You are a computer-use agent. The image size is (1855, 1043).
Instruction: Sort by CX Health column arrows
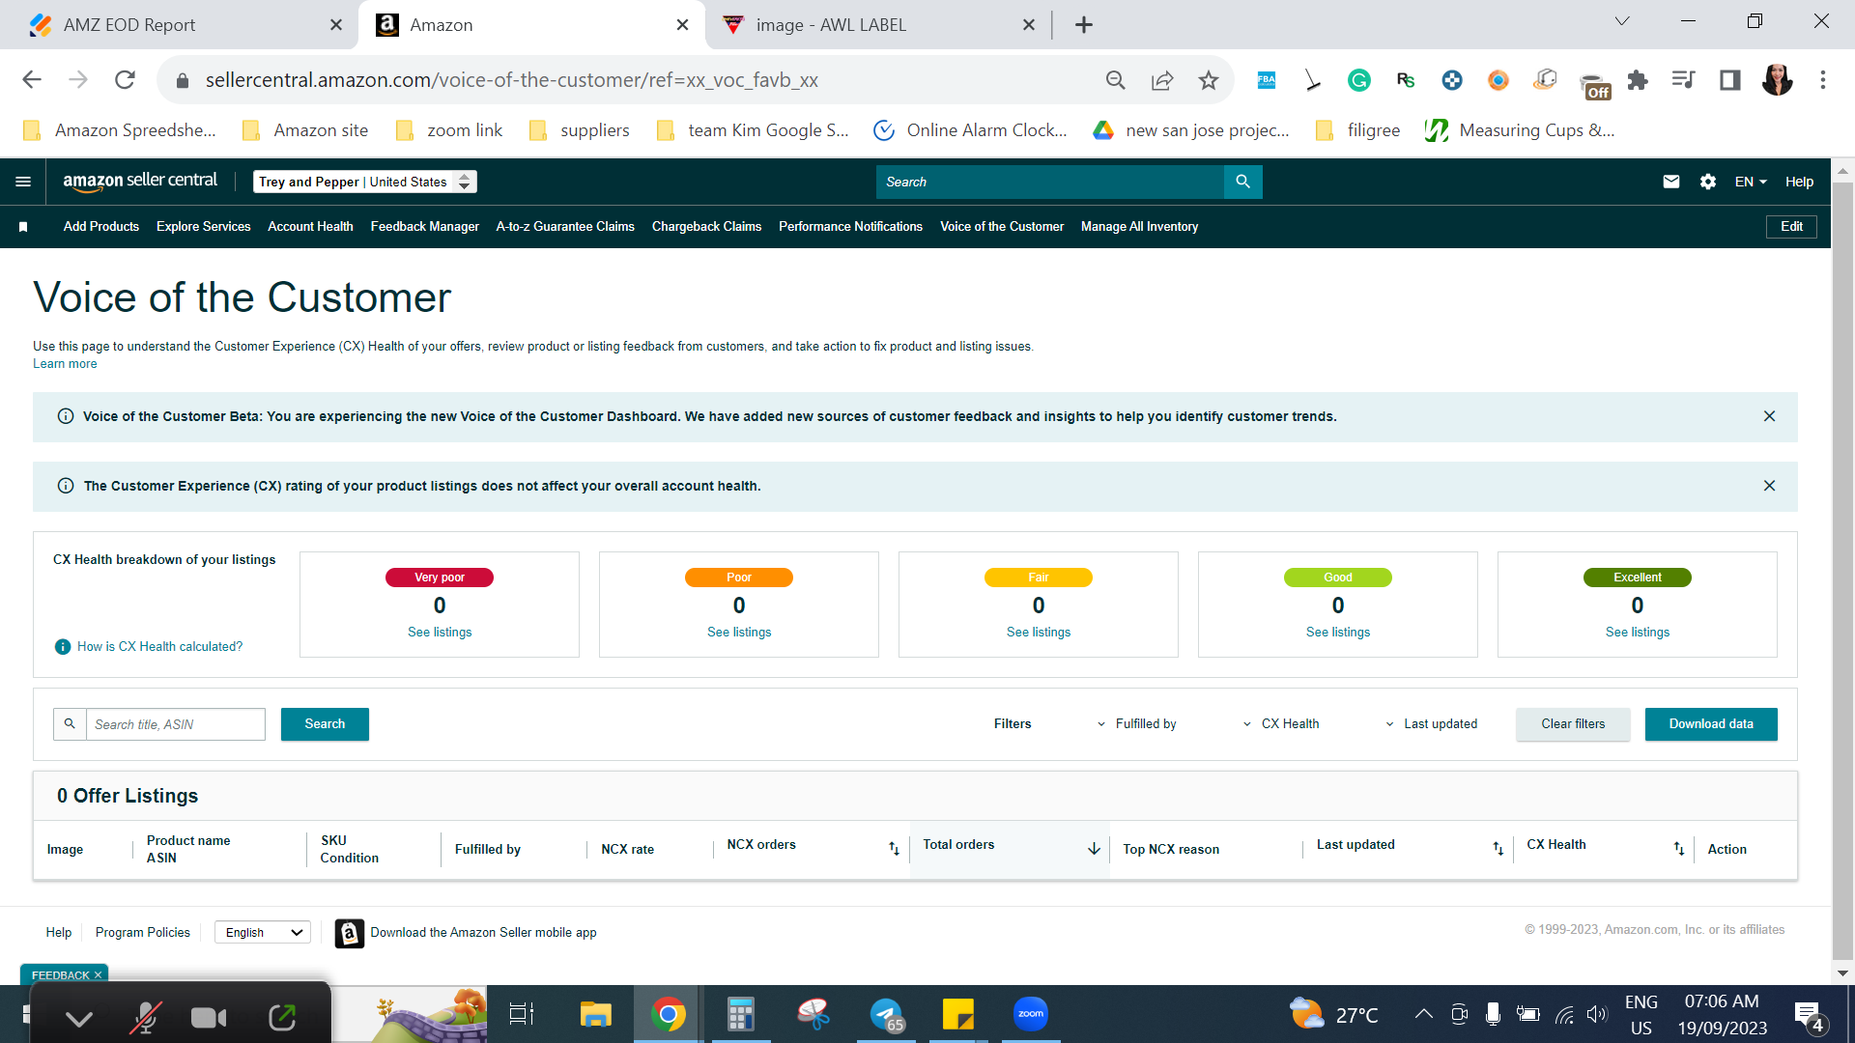click(x=1679, y=849)
